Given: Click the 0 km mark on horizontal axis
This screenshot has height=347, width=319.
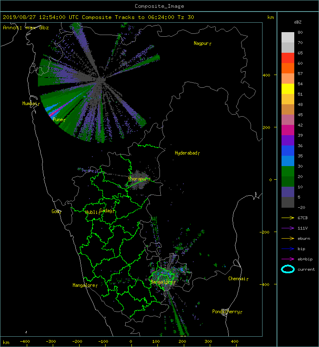Looking at the screenshot, I should 131,342.
